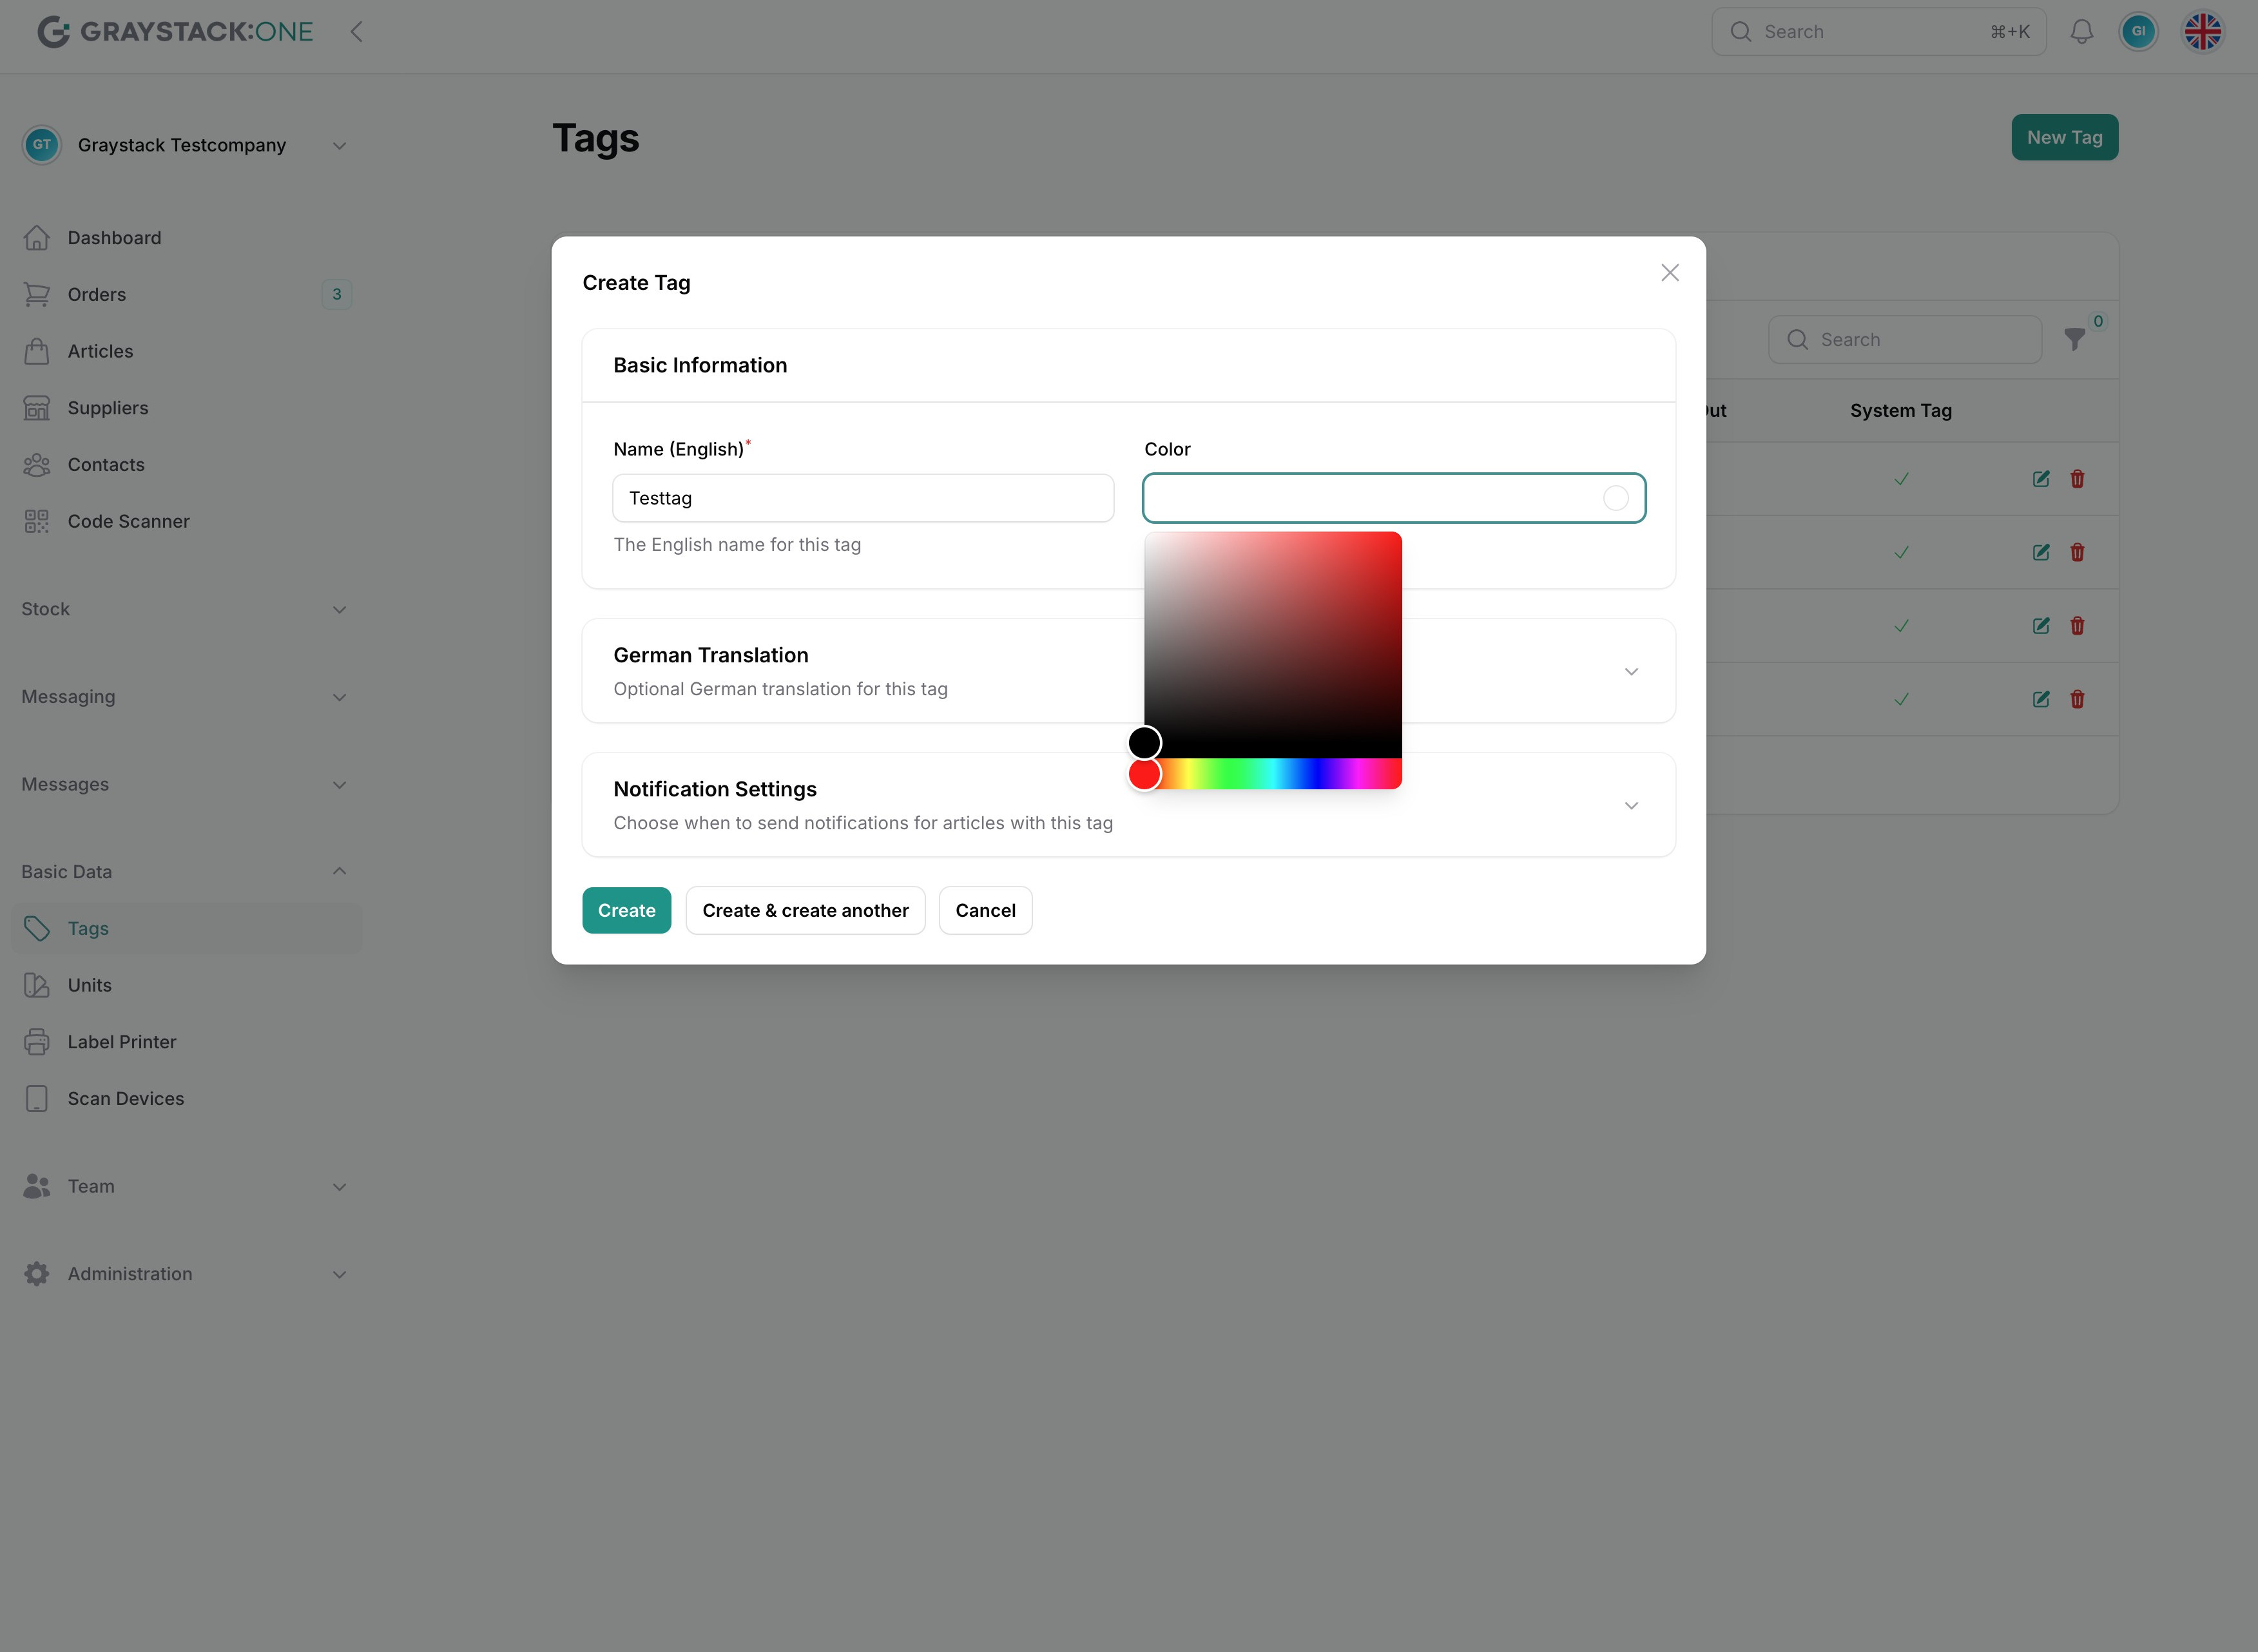Expand the Notification Settings section

[1631, 805]
